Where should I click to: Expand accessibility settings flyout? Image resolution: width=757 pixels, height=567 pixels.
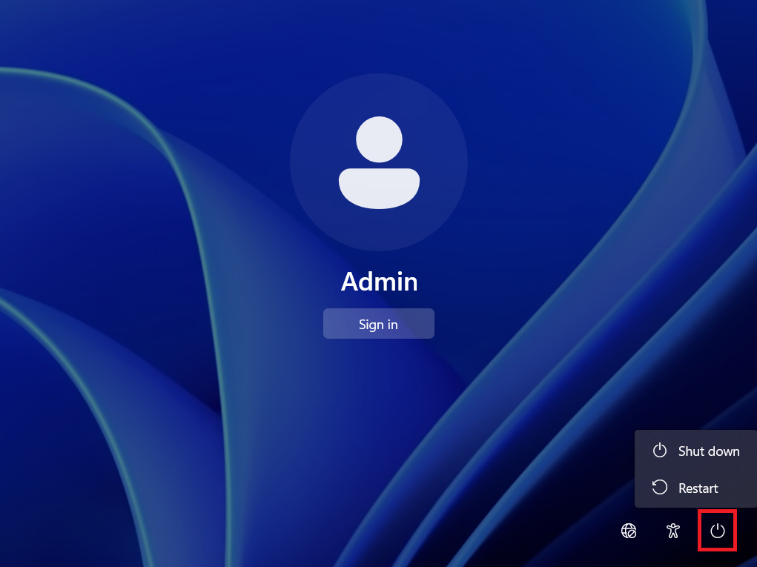pos(672,531)
